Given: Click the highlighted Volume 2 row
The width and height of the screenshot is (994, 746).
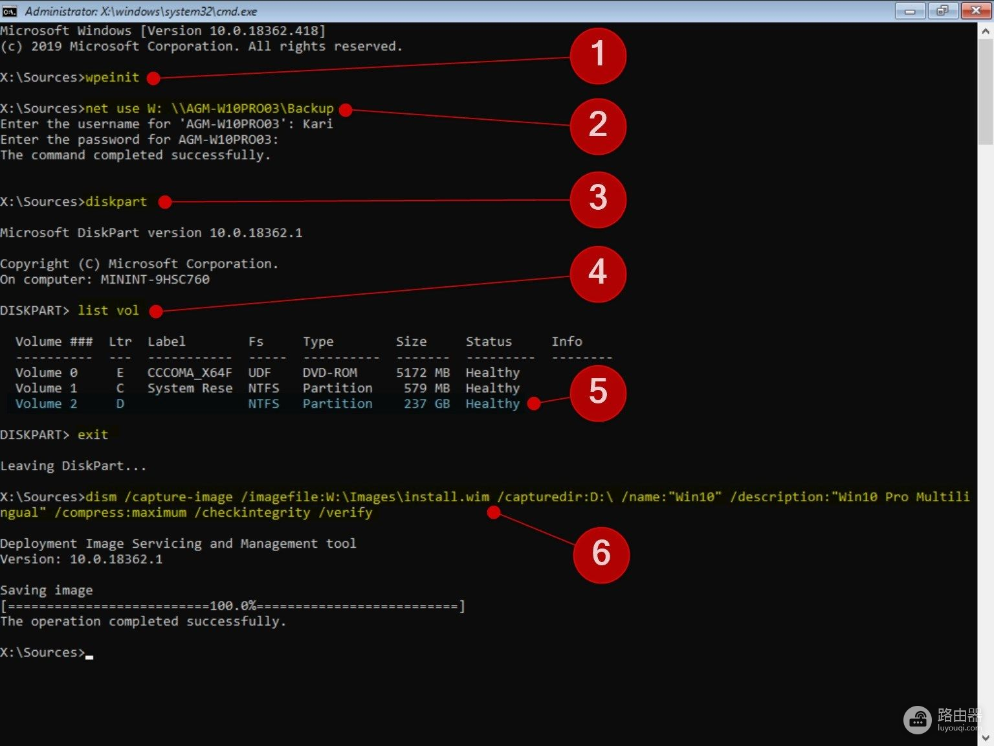Looking at the screenshot, I should pyautogui.click(x=265, y=404).
